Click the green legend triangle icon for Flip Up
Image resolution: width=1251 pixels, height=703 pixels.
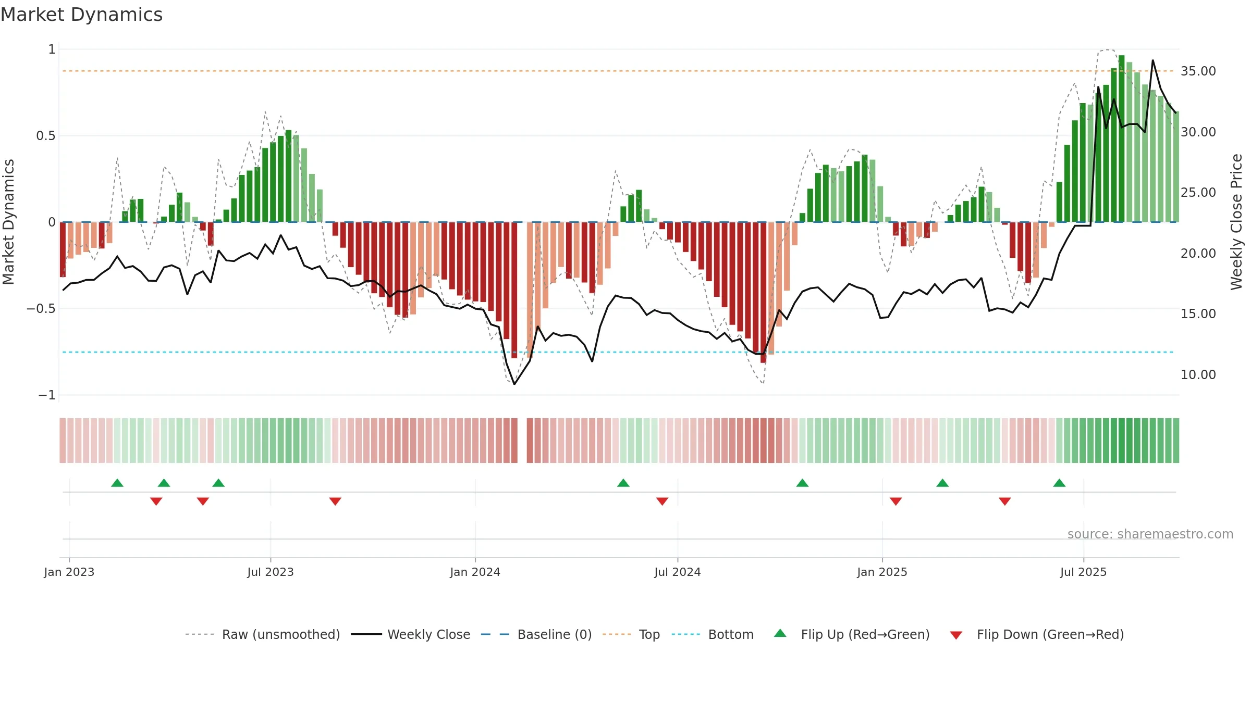pos(780,633)
